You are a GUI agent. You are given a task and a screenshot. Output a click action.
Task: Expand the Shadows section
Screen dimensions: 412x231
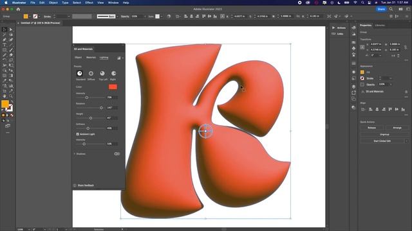pos(75,154)
